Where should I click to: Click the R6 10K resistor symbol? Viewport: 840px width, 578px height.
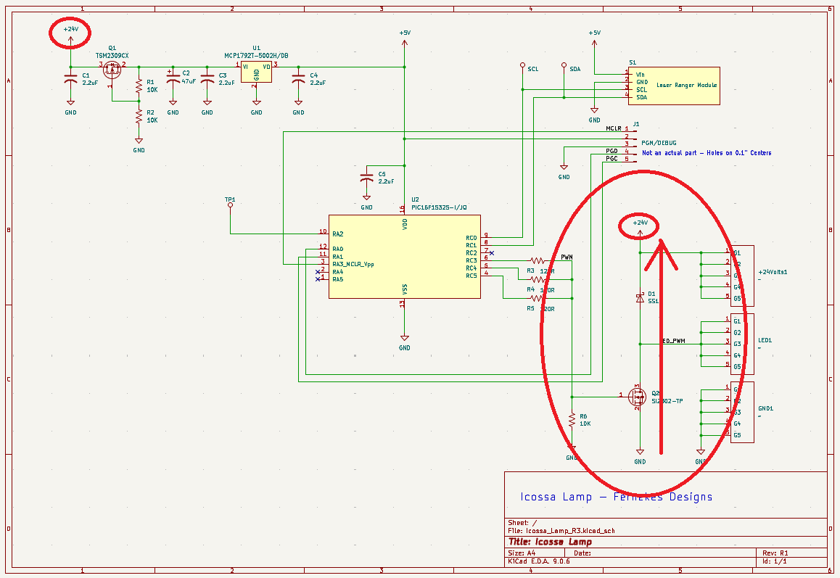572,420
